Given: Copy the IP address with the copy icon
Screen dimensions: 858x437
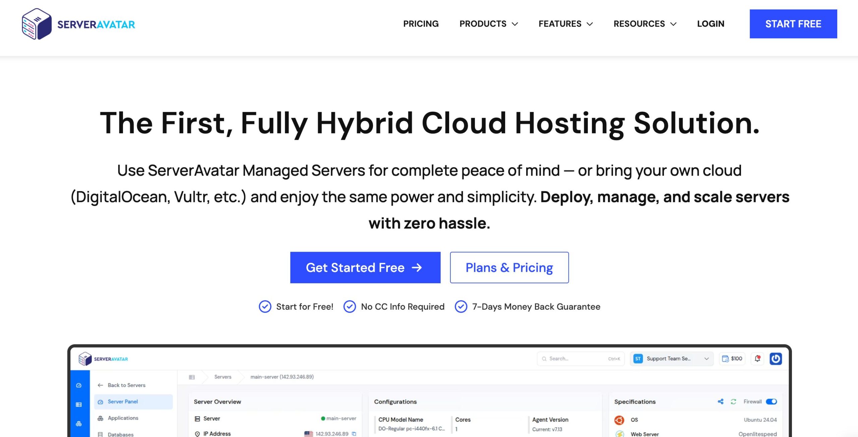Looking at the screenshot, I should (x=354, y=434).
